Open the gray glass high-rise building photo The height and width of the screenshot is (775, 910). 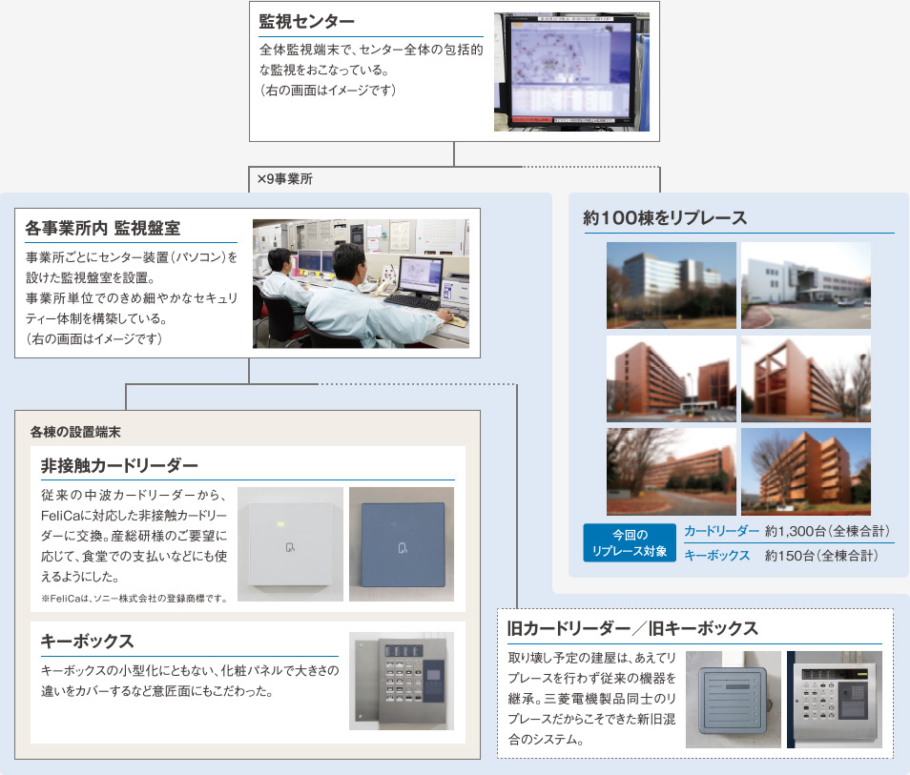tap(671, 285)
